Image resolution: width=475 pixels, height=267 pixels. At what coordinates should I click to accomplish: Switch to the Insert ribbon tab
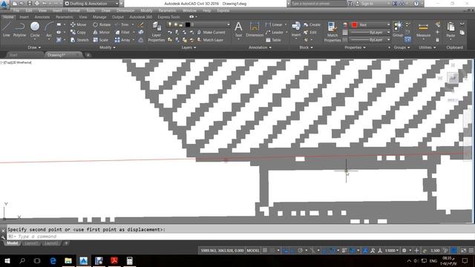point(24,17)
